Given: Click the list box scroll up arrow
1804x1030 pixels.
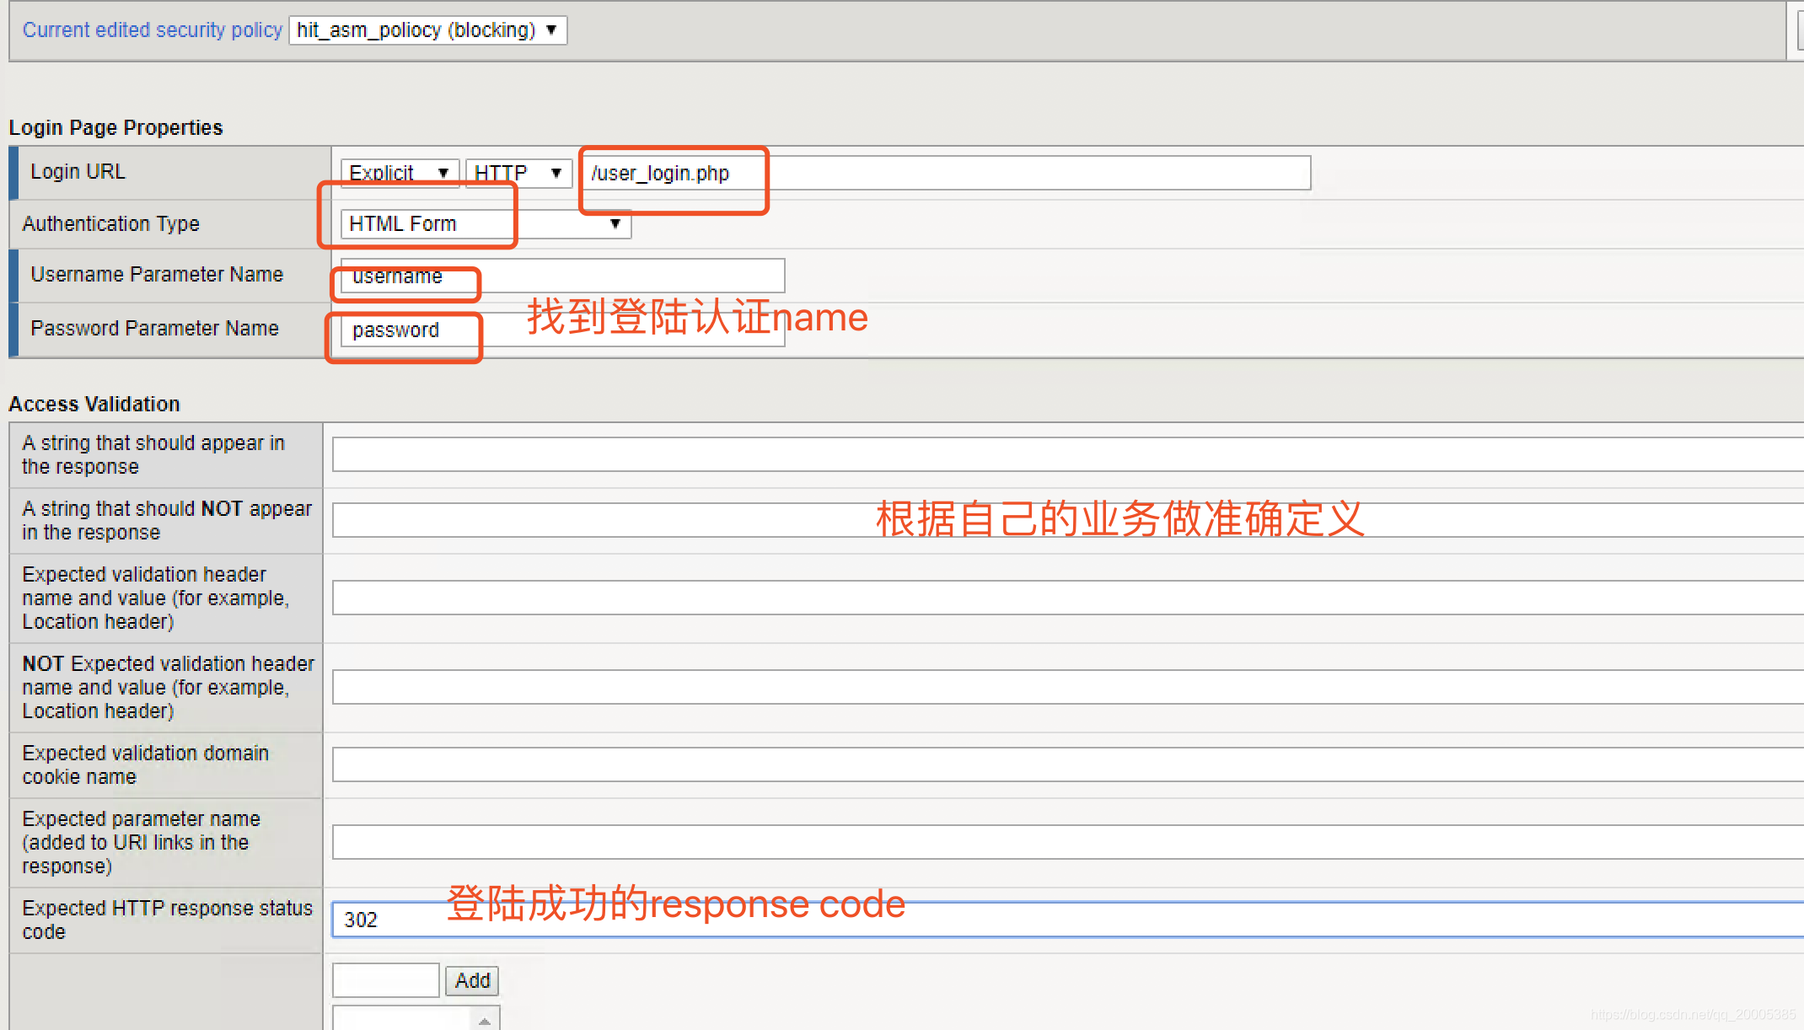Looking at the screenshot, I should 485,1022.
